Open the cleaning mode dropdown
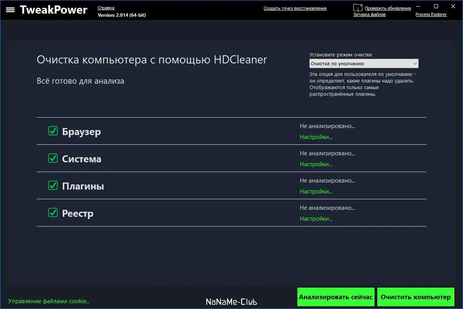This screenshot has height=309, width=463. click(x=364, y=63)
